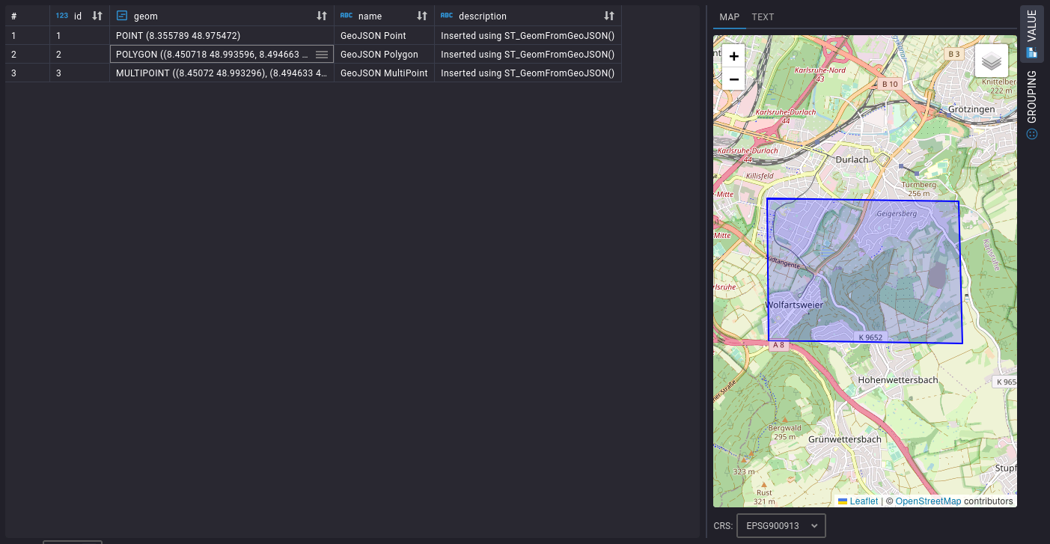Open the VALUE sidebar panel
Viewport: 1050px width, 544px height.
[x=1031, y=30]
